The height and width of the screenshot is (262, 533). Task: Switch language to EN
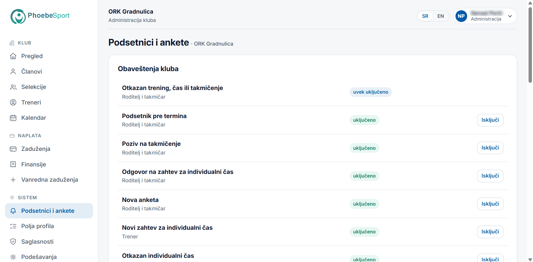(x=440, y=16)
